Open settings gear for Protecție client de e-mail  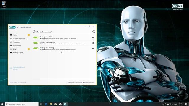tap(93, 43)
